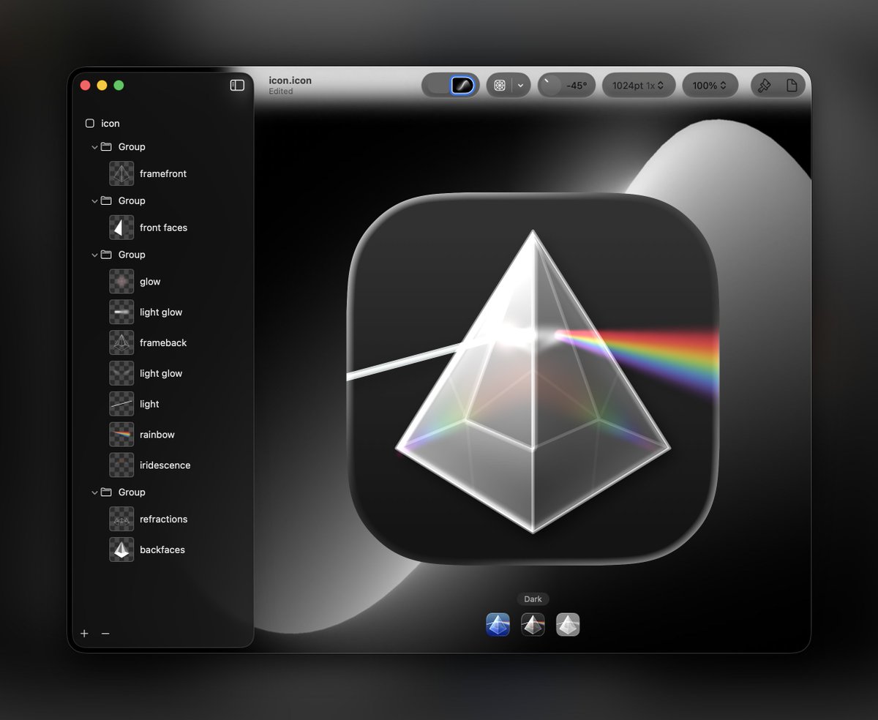The image size is (878, 720).
Task: Select the iridescence layer
Action: pos(167,465)
